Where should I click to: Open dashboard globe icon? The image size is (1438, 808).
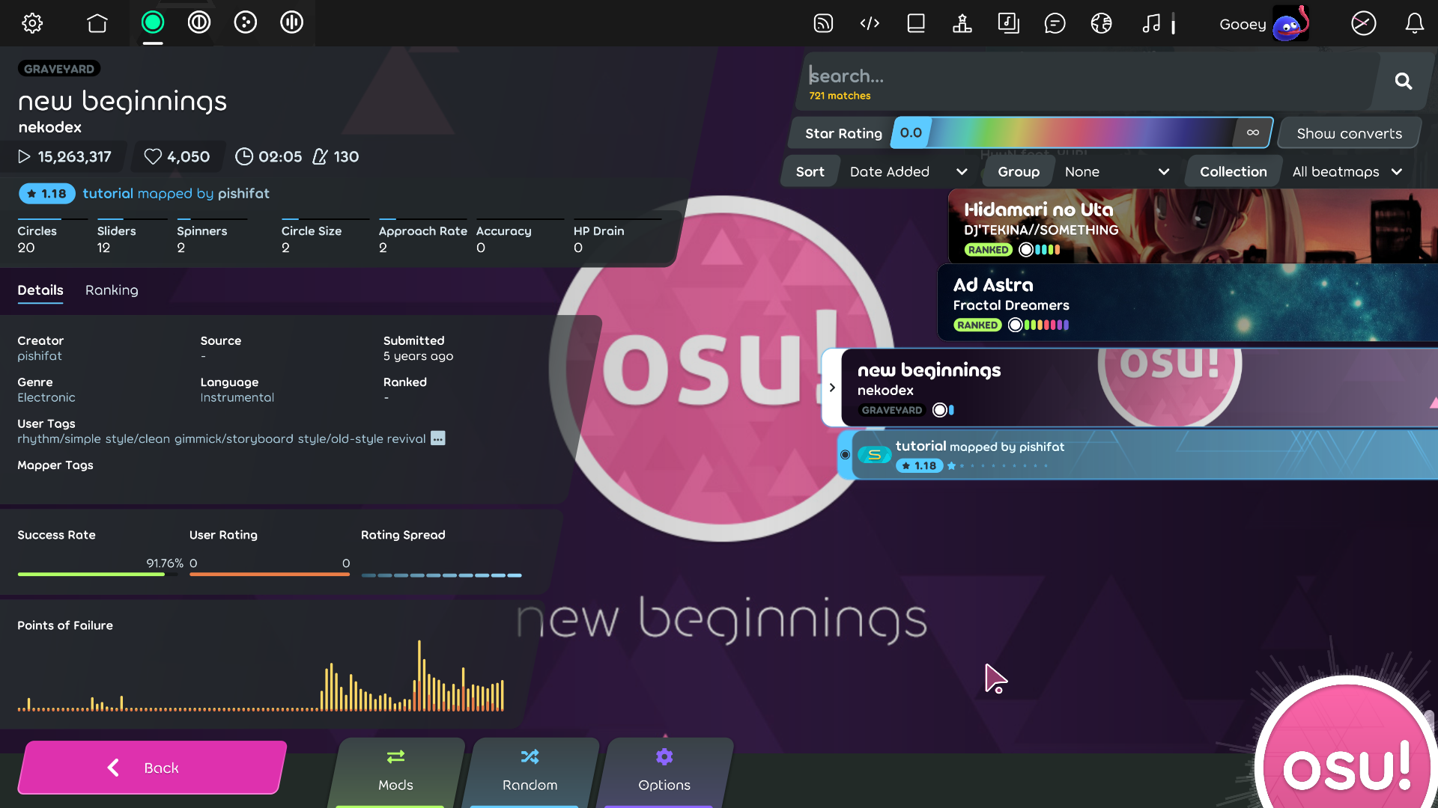click(x=1102, y=23)
